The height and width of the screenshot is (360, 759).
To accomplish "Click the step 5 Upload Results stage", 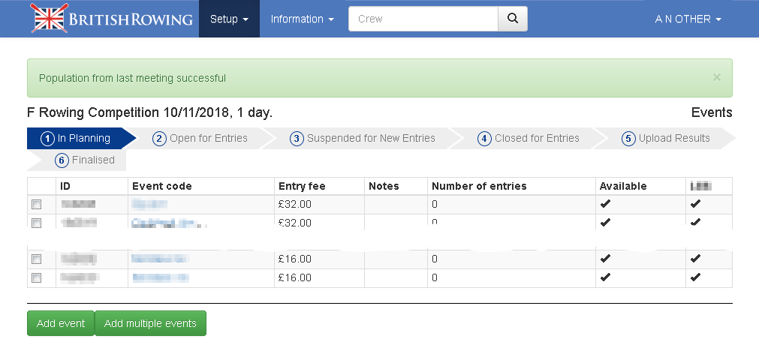I will pos(666,138).
